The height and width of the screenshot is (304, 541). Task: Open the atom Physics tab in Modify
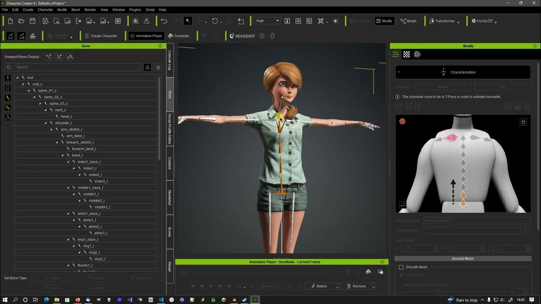point(417,54)
